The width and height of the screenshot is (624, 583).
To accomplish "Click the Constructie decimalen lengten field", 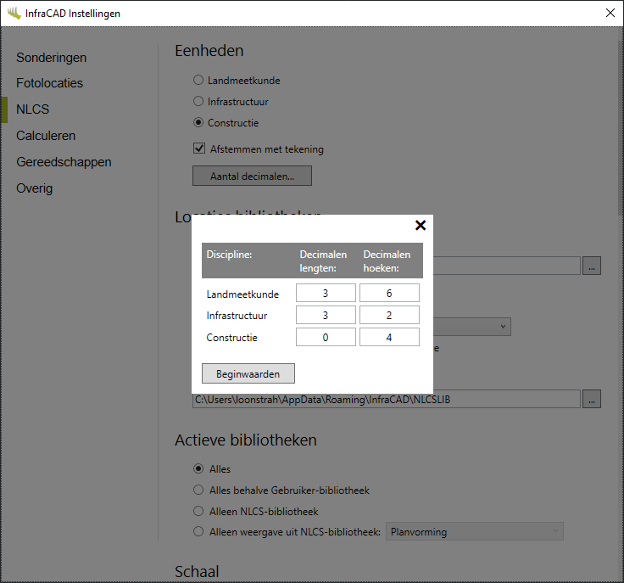I will (x=326, y=337).
